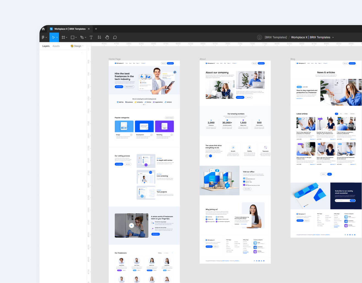The image size is (362, 283).
Task: Switch to the Layers tab
Action: [x=46, y=46]
